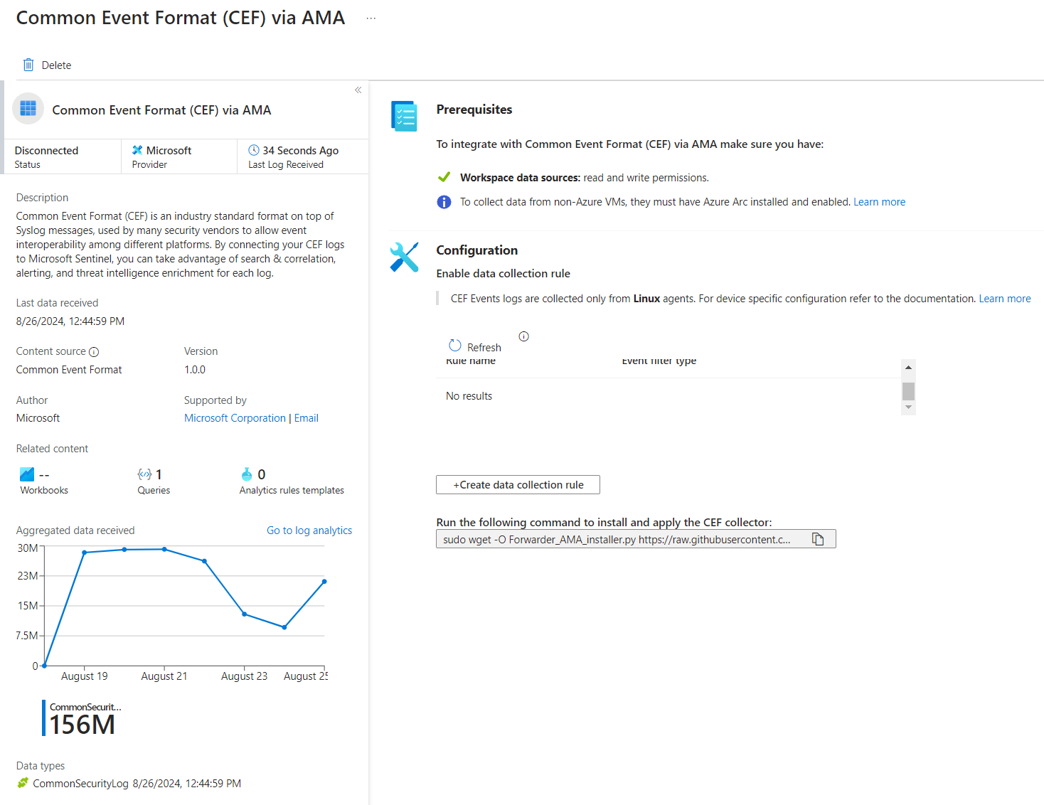Click the Email support link
The image size is (1044, 805).
coord(307,418)
